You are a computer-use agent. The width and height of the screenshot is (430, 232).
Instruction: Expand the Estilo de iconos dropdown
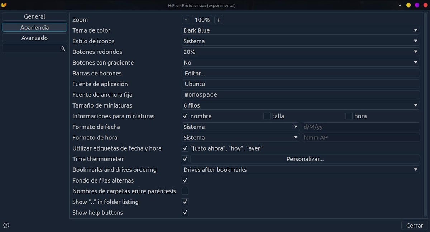(300, 41)
